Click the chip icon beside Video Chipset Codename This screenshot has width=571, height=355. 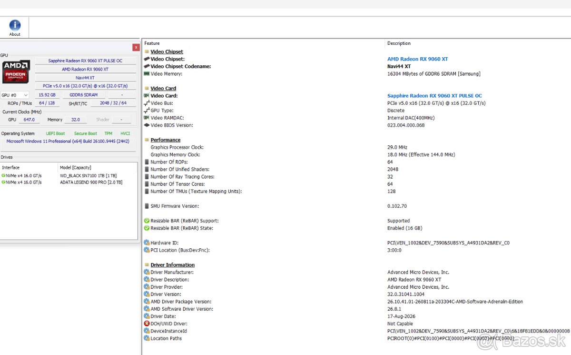click(147, 66)
